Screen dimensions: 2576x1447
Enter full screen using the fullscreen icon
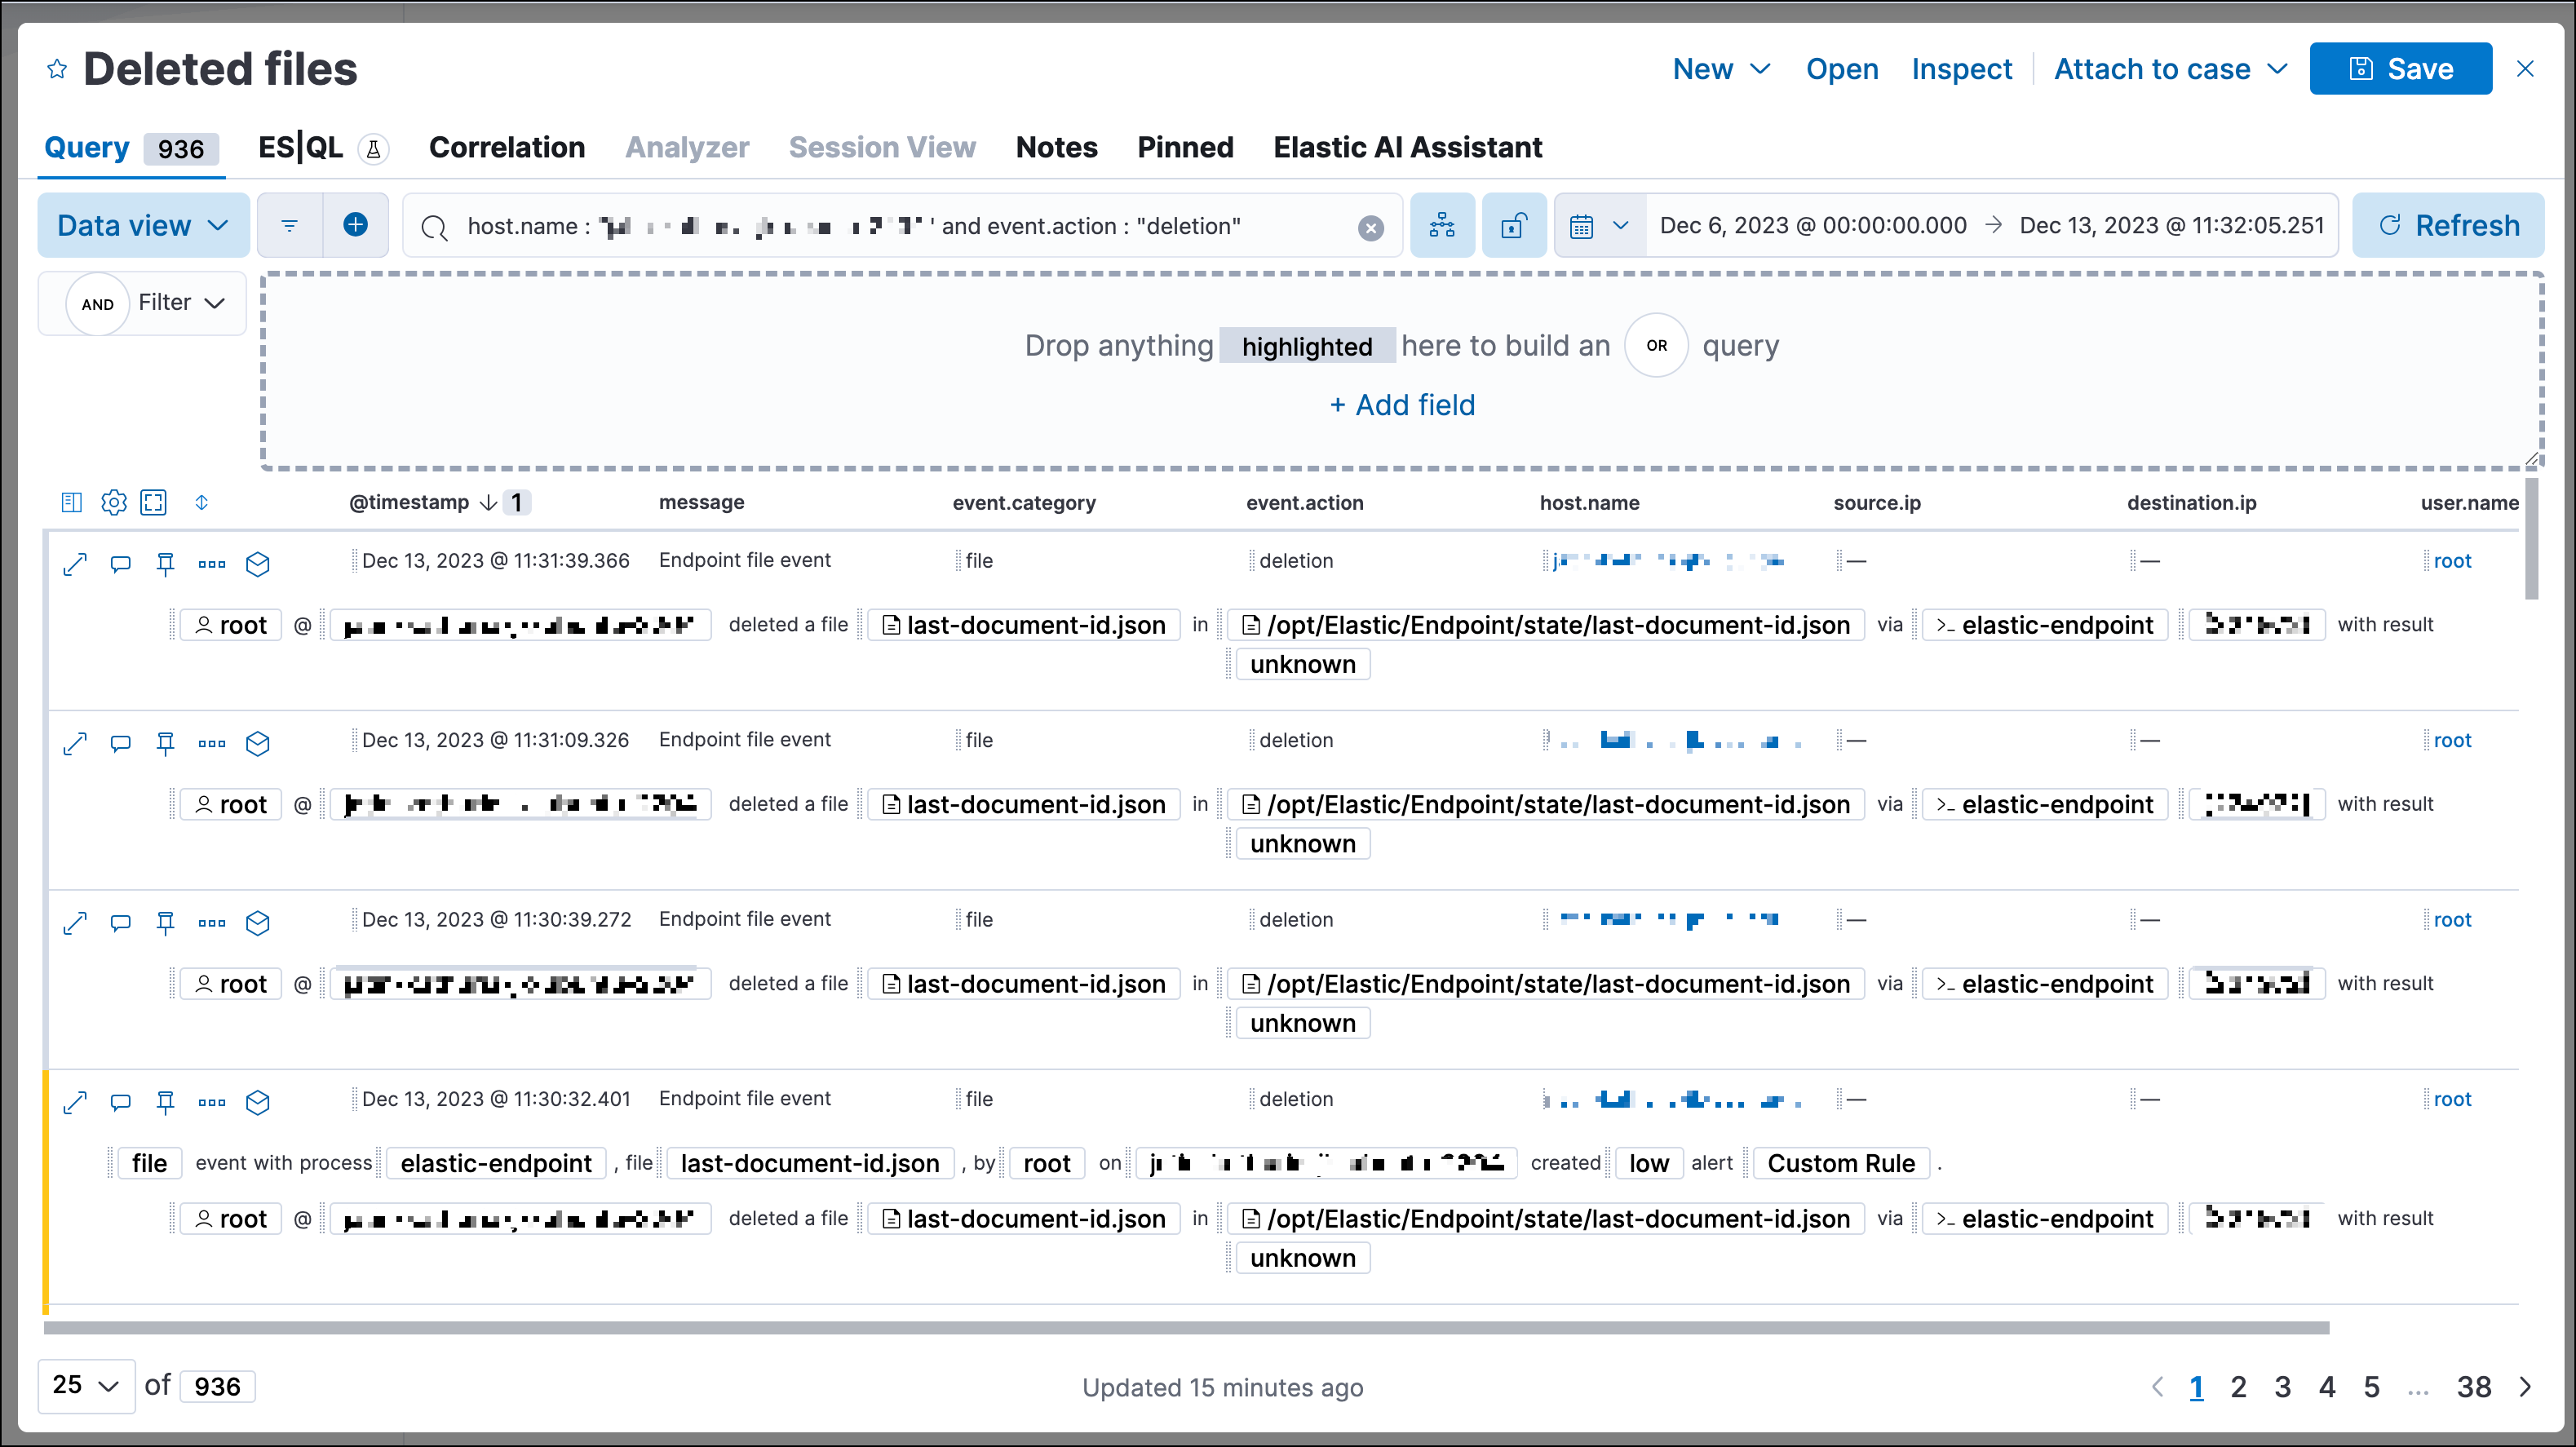pyautogui.click(x=153, y=502)
